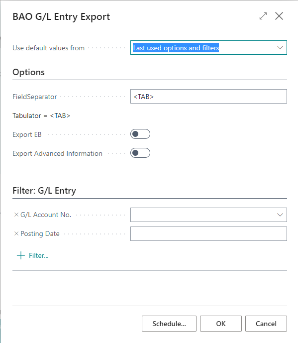
Task: Confirm the export with OK
Action: [221, 324]
